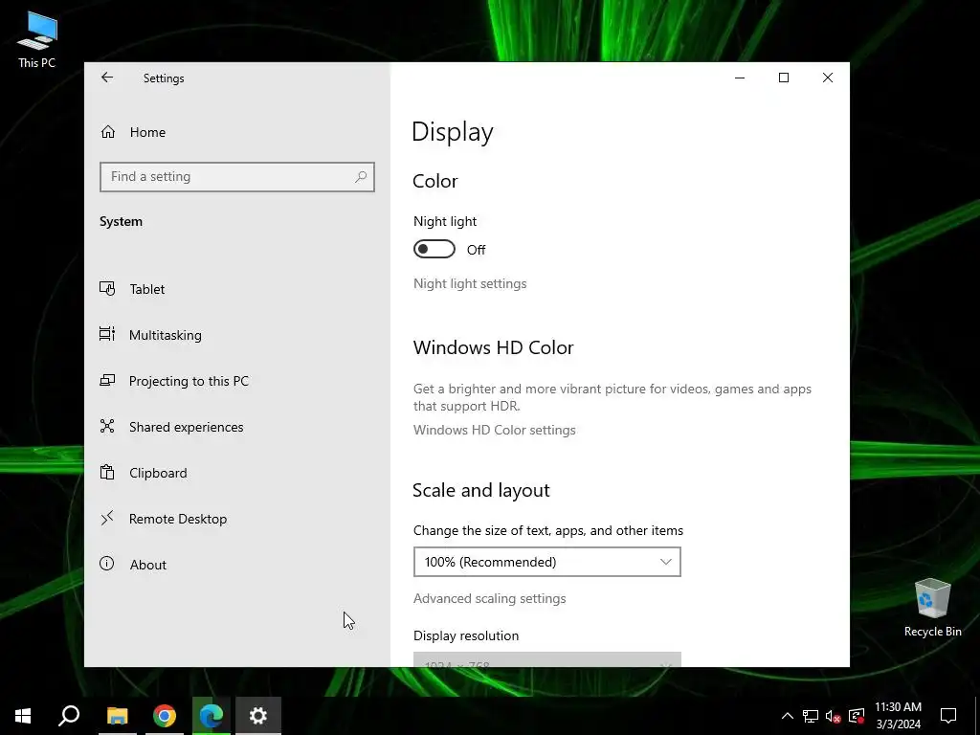Select the This PC desktop icon
The width and height of the screenshot is (980, 735).
pyautogui.click(x=37, y=40)
